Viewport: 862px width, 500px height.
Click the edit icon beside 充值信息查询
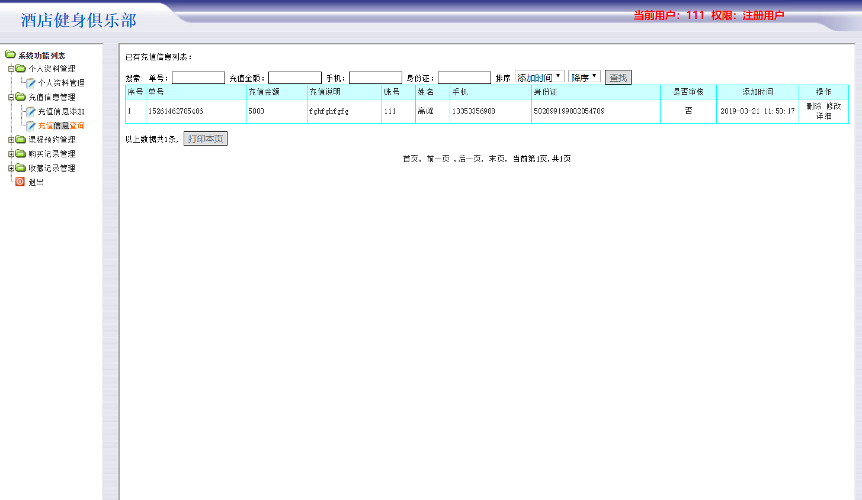(x=29, y=125)
